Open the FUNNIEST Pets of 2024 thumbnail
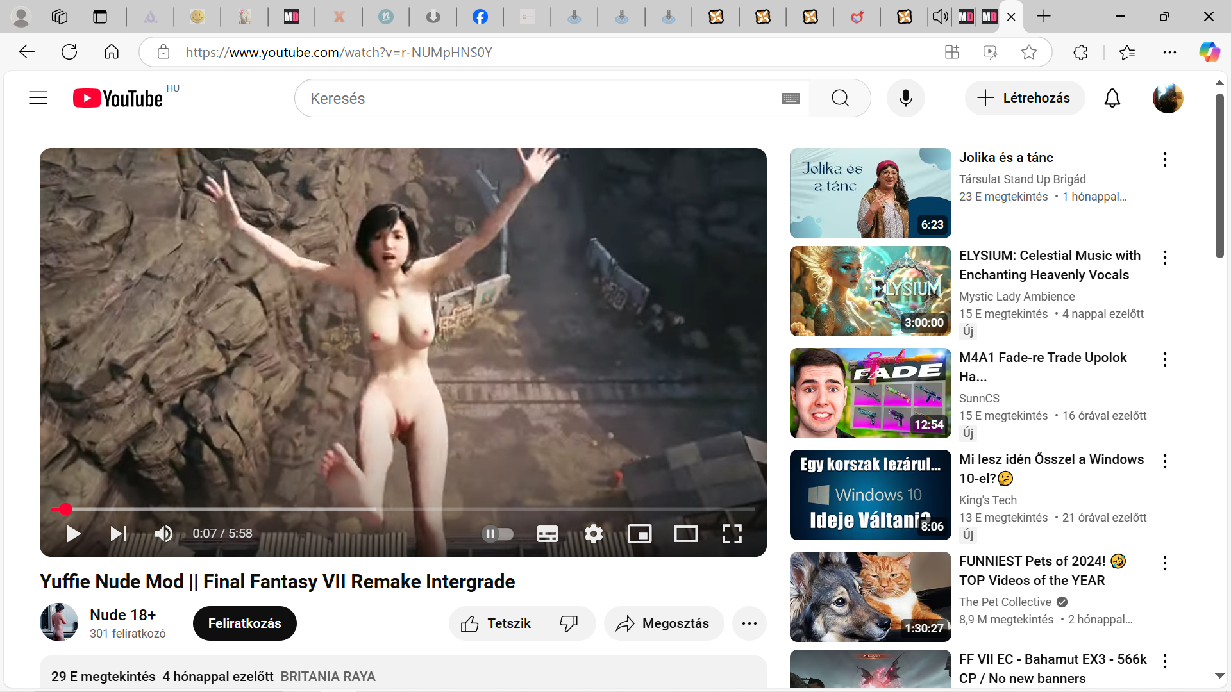 tap(870, 597)
